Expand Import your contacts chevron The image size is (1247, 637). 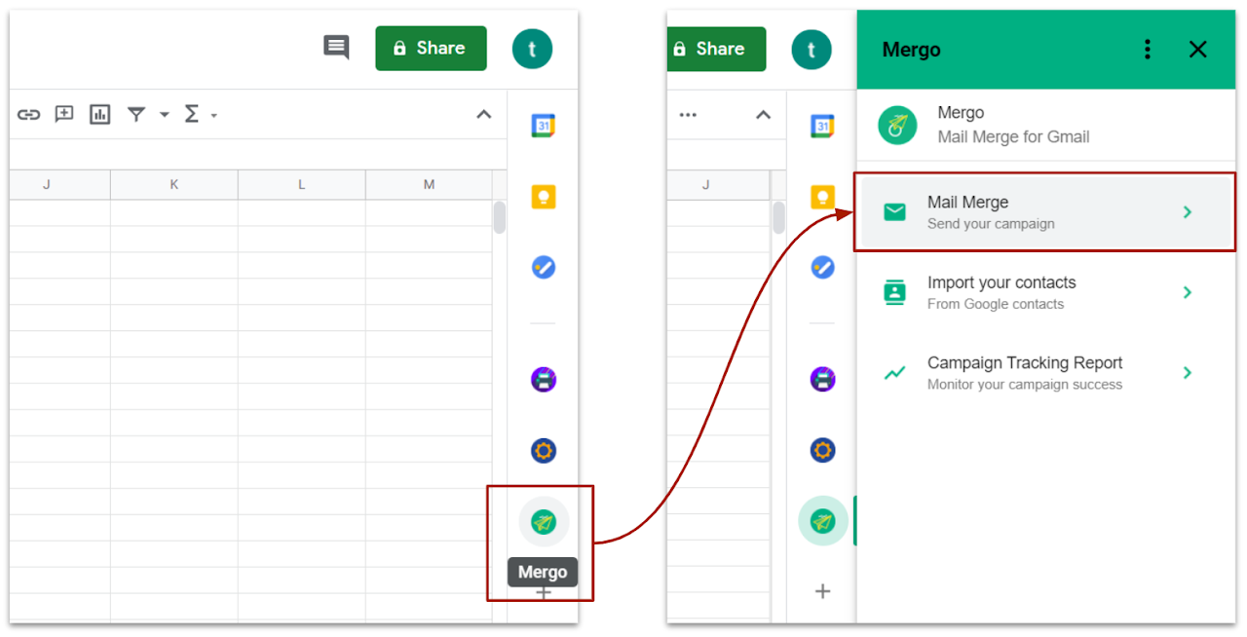click(x=1187, y=292)
